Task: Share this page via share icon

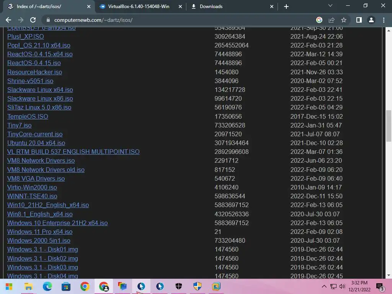Action: [x=332, y=20]
